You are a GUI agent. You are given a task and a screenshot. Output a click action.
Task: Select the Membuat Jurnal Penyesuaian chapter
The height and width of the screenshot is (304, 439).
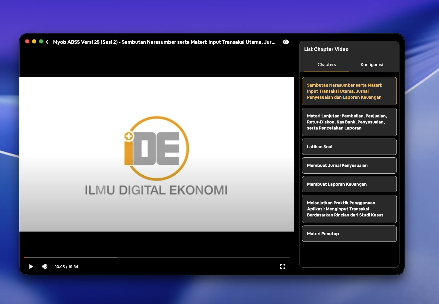tap(349, 165)
